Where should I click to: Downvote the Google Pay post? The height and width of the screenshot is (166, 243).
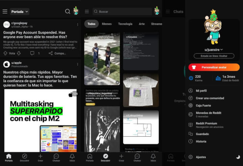point(19,53)
